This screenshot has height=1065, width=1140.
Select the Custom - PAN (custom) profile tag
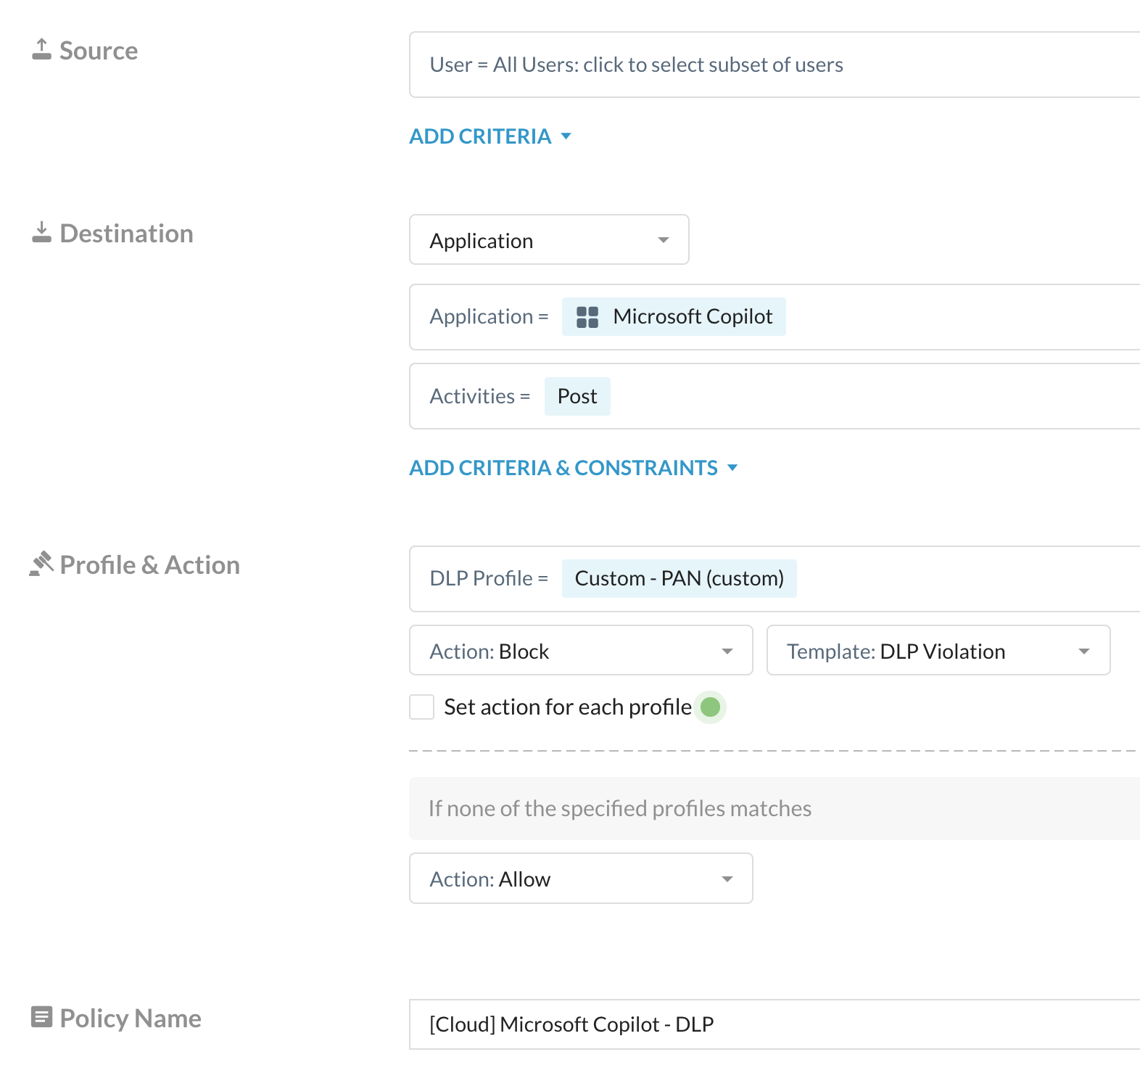click(680, 578)
